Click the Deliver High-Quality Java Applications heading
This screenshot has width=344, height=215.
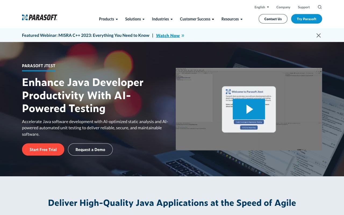(172, 203)
